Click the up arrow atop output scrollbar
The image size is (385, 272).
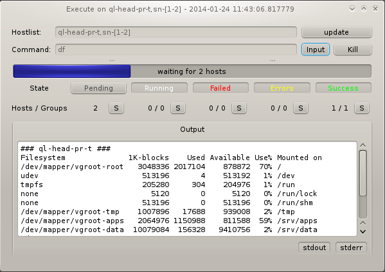(363, 145)
